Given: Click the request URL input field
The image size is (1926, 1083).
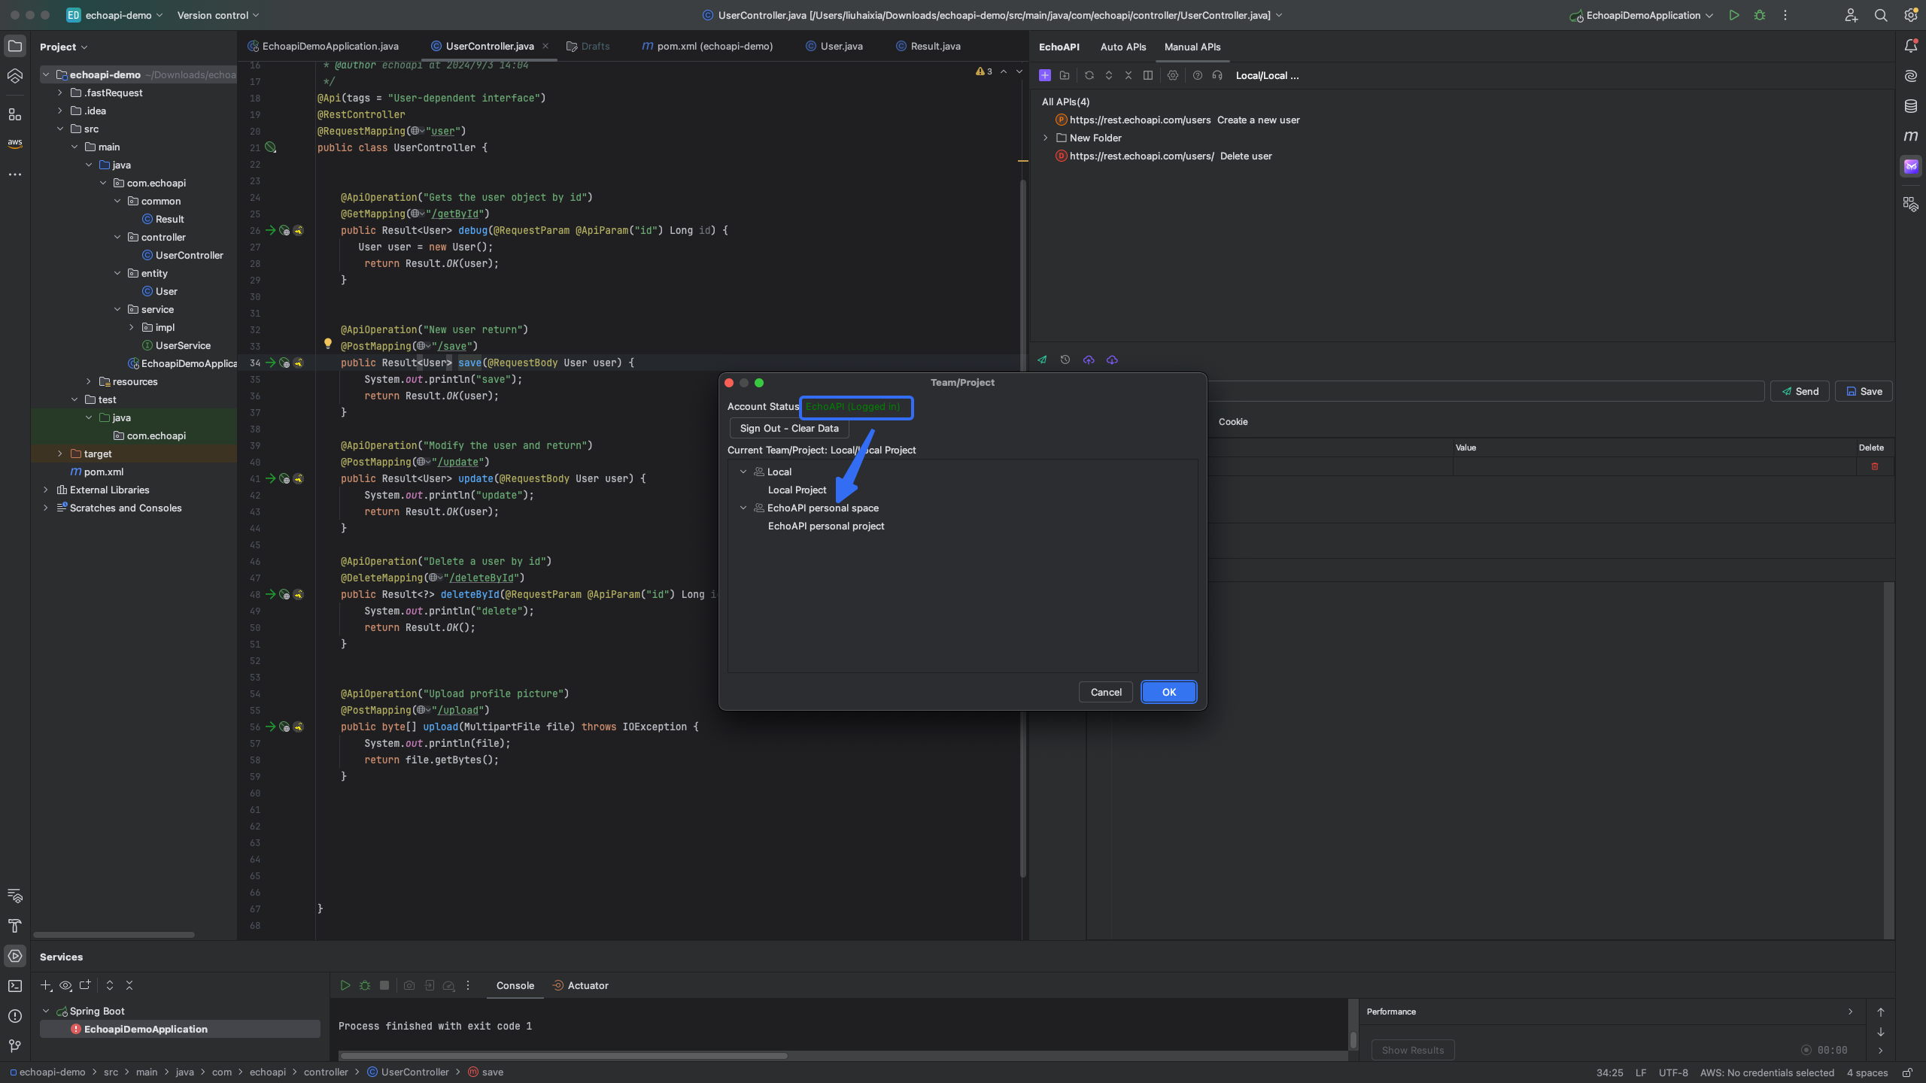Looking at the screenshot, I should (1486, 391).
